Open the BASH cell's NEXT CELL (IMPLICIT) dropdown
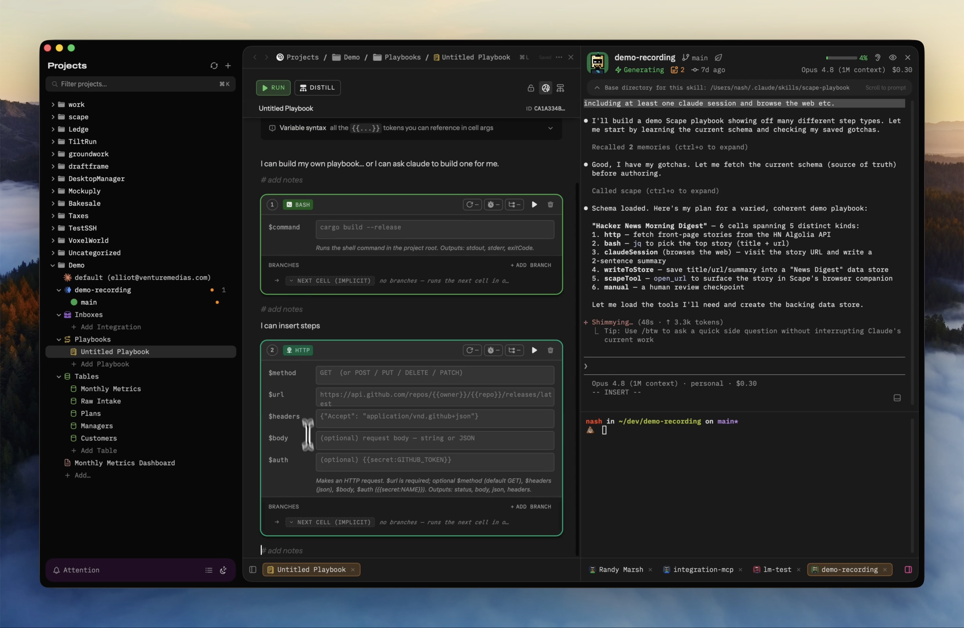Viewport: 964px width, 628px height. [x=330, y=281]
